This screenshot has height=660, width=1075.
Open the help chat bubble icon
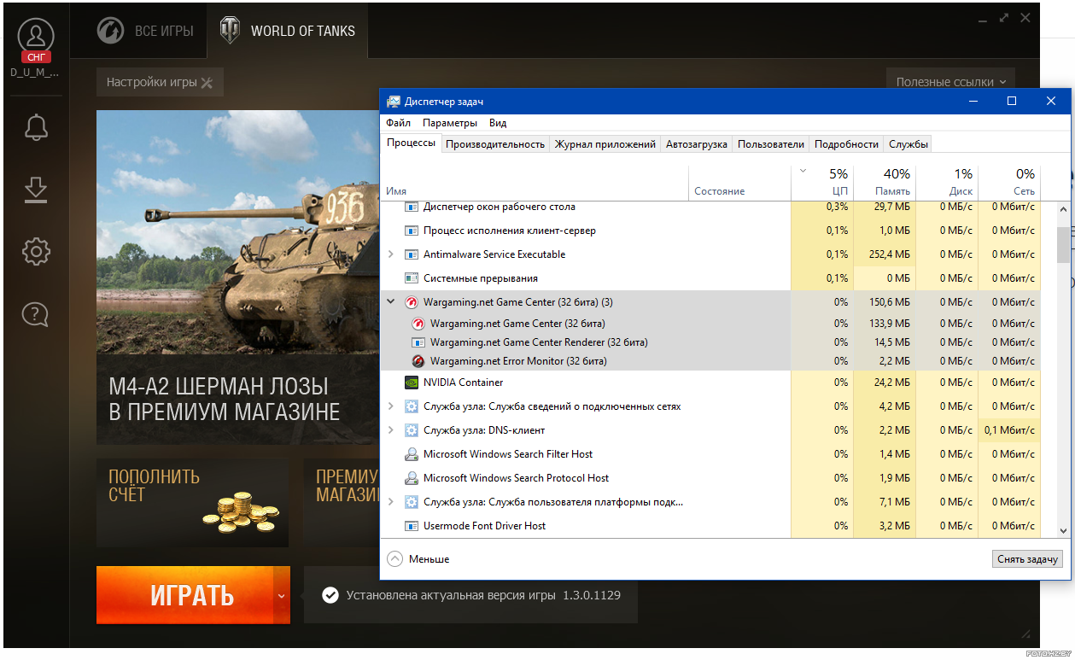[36, 314]
